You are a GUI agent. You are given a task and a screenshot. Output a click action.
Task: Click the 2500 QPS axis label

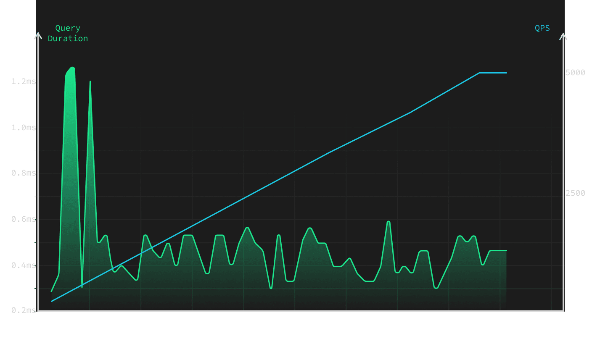click(x=575, y=193)
